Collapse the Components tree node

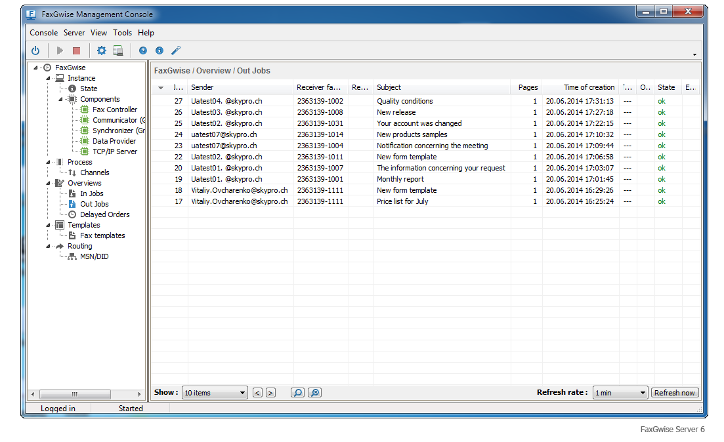point(60,99)
